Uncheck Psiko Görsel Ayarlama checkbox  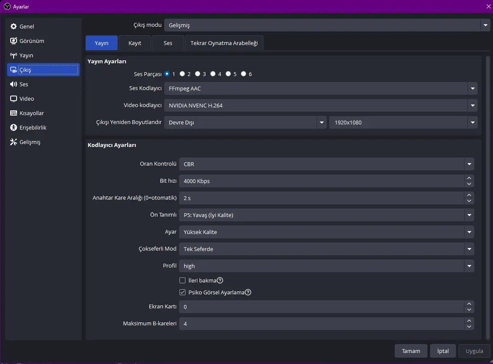pos(182,292)
